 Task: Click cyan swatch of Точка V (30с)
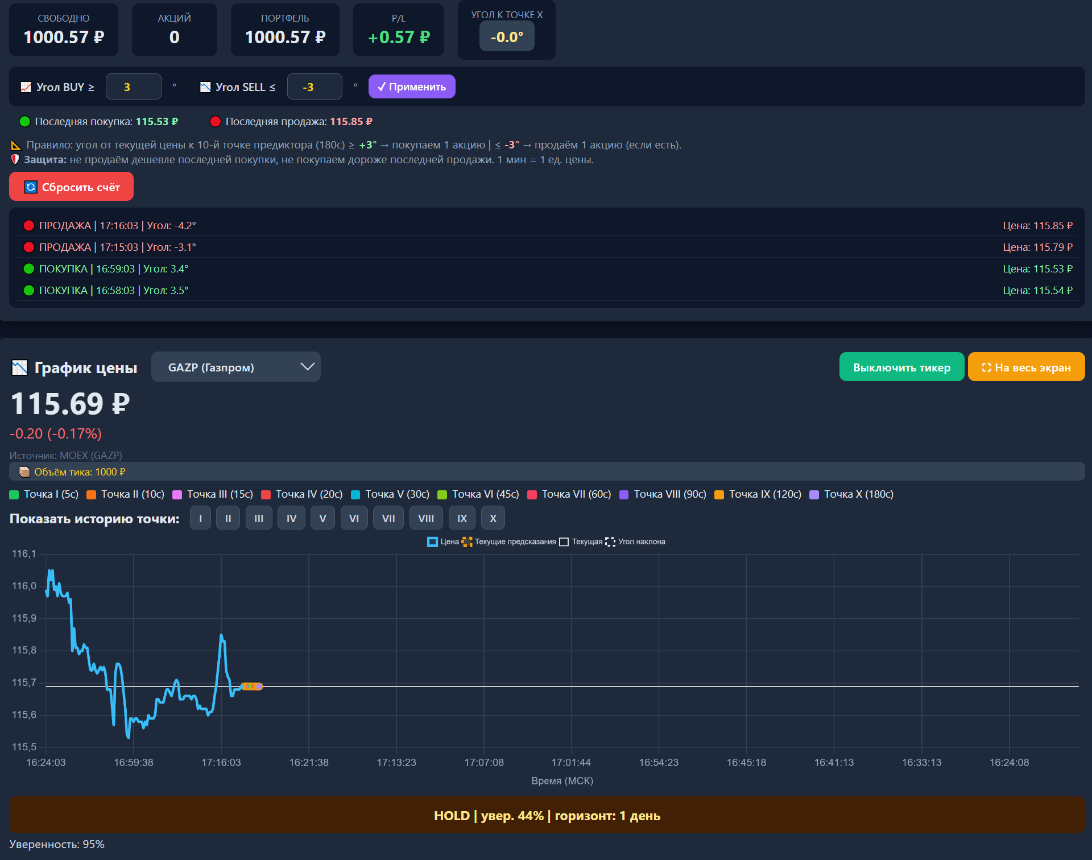pyautogui.click(x=355, y=495)
